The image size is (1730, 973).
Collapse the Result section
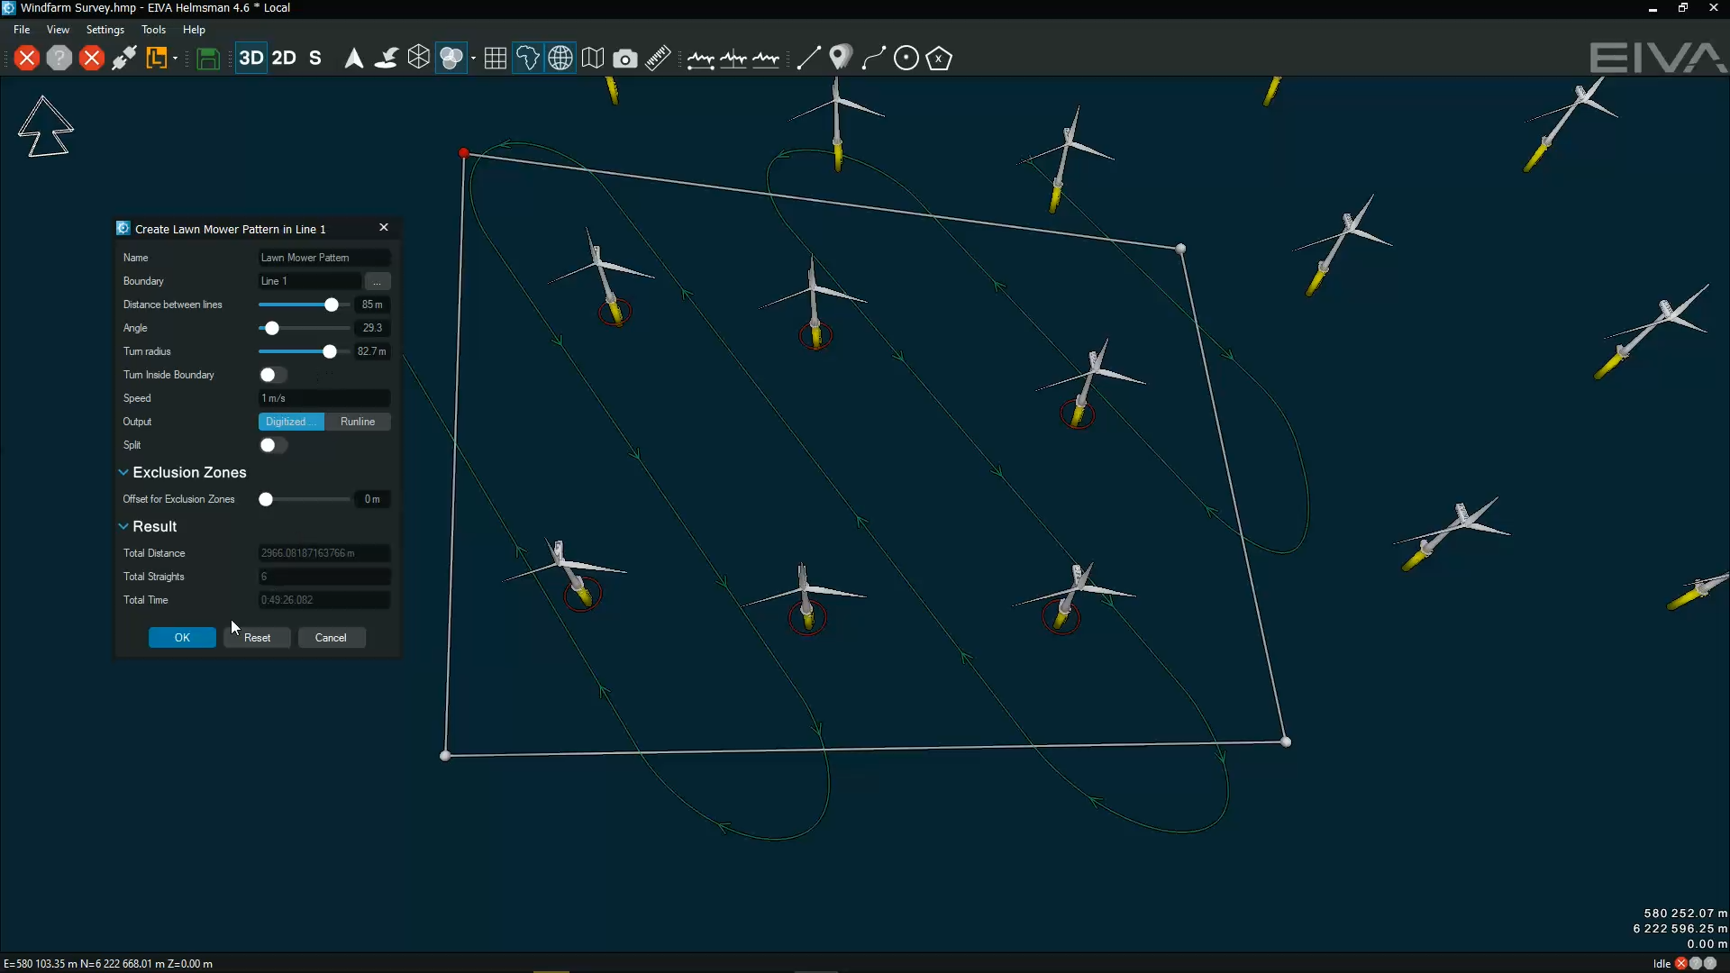coord(123,526)
